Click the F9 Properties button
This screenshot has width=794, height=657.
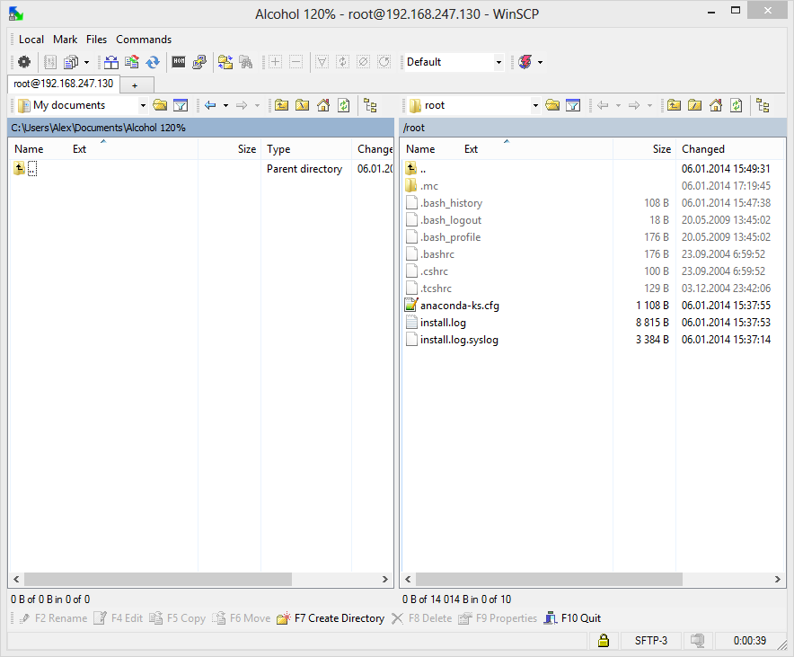tap(498, 618)
